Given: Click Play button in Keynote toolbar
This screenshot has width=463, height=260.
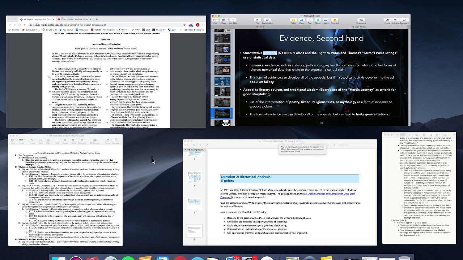Looking at the screenshot, I should [257, 21].
